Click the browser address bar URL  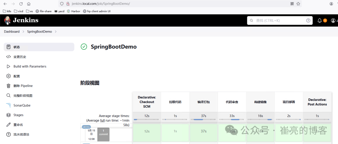coord(101,4)
